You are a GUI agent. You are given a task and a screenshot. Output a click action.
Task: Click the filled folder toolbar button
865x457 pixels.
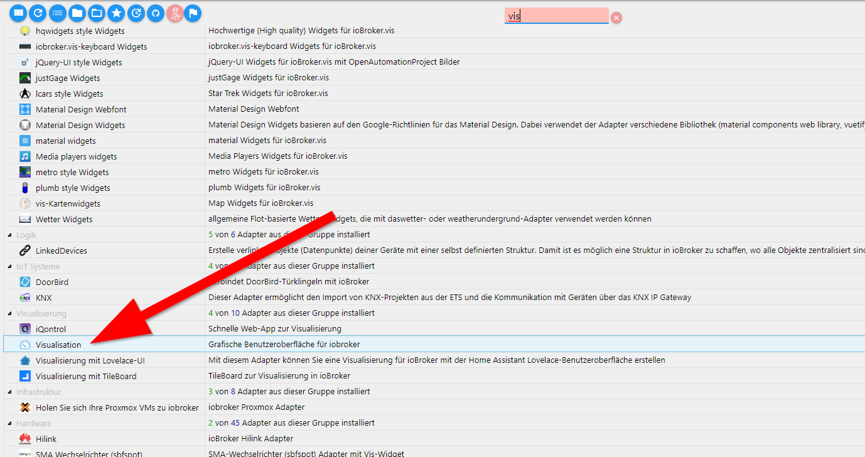point(77,13)
